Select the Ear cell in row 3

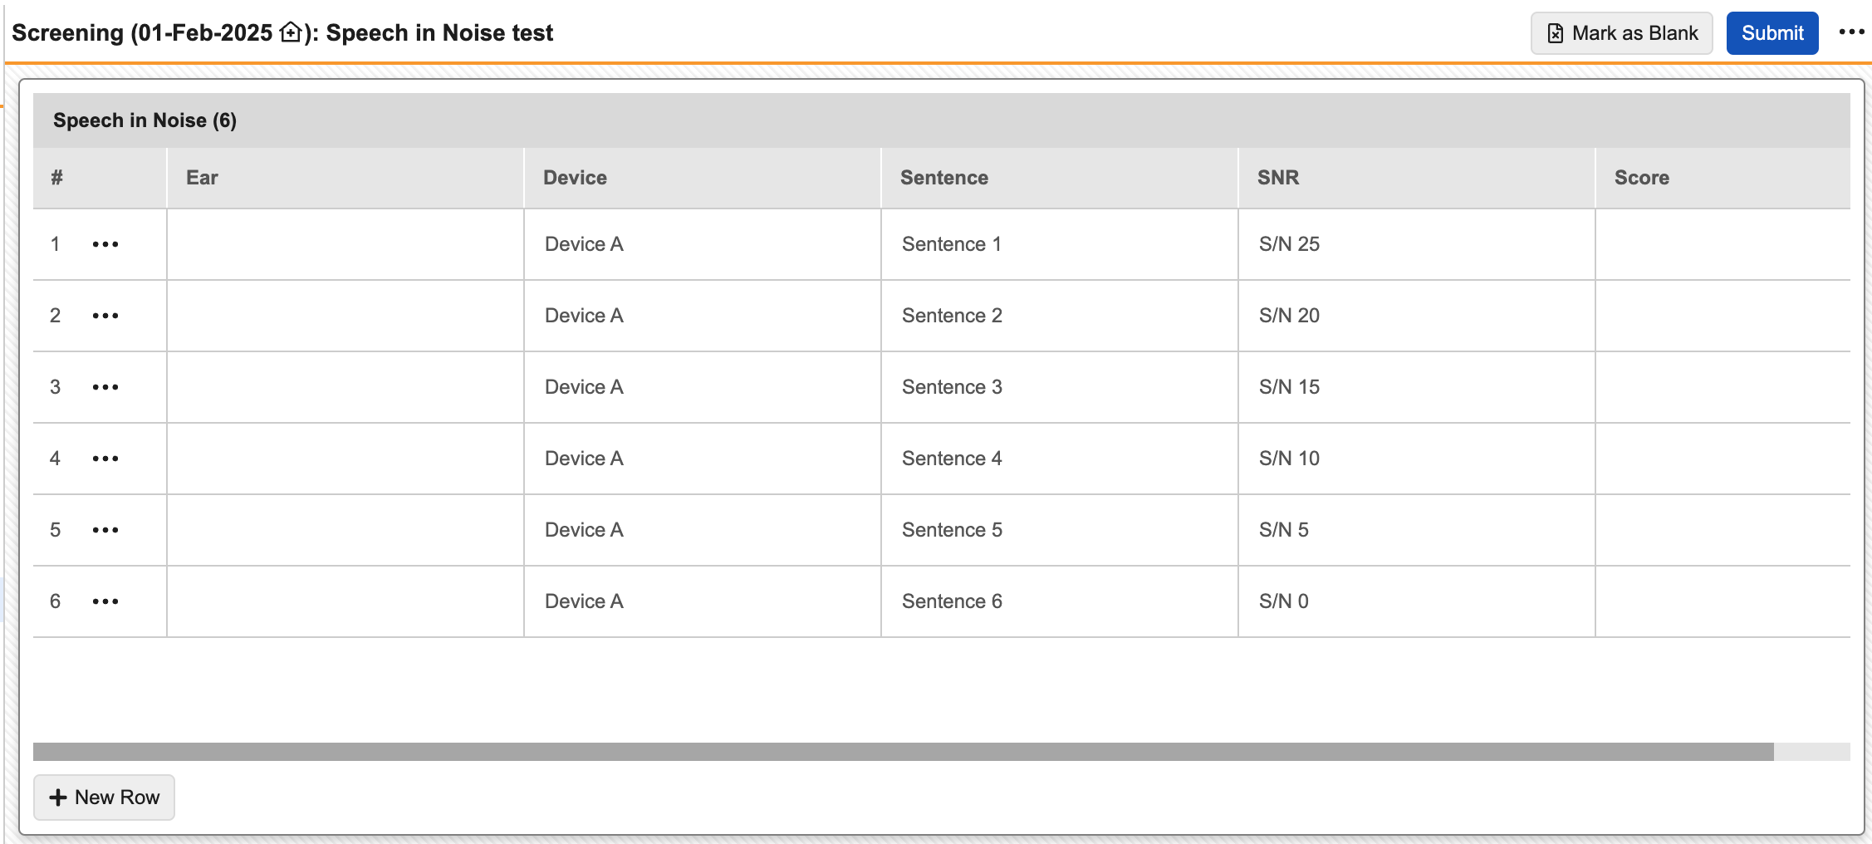[x=345, y=387]
